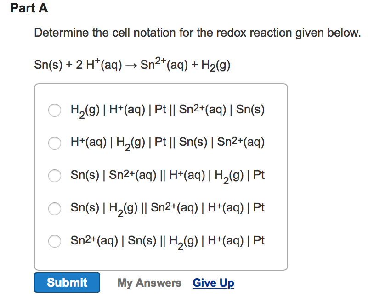
Task: Click the 2 H+(aq) term in the equation
Action: (x=93, y=66)
